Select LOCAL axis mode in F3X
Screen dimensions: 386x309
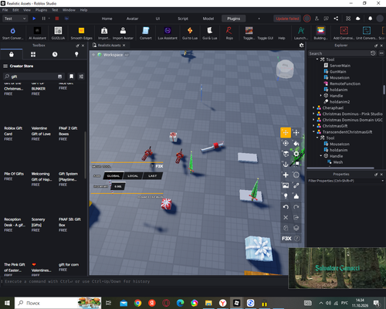(133, 176)
